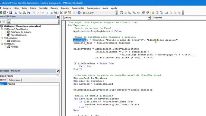Collapse the Microsoft Excel Objetos folder
Viewport: 206px width, 116px height.
2,29
